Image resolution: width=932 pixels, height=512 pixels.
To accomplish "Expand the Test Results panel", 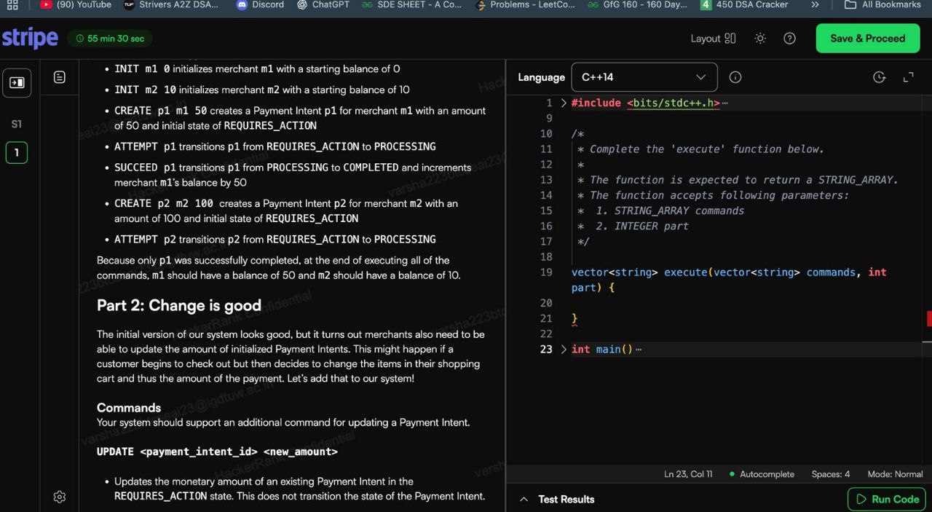I will pos(557,500).
